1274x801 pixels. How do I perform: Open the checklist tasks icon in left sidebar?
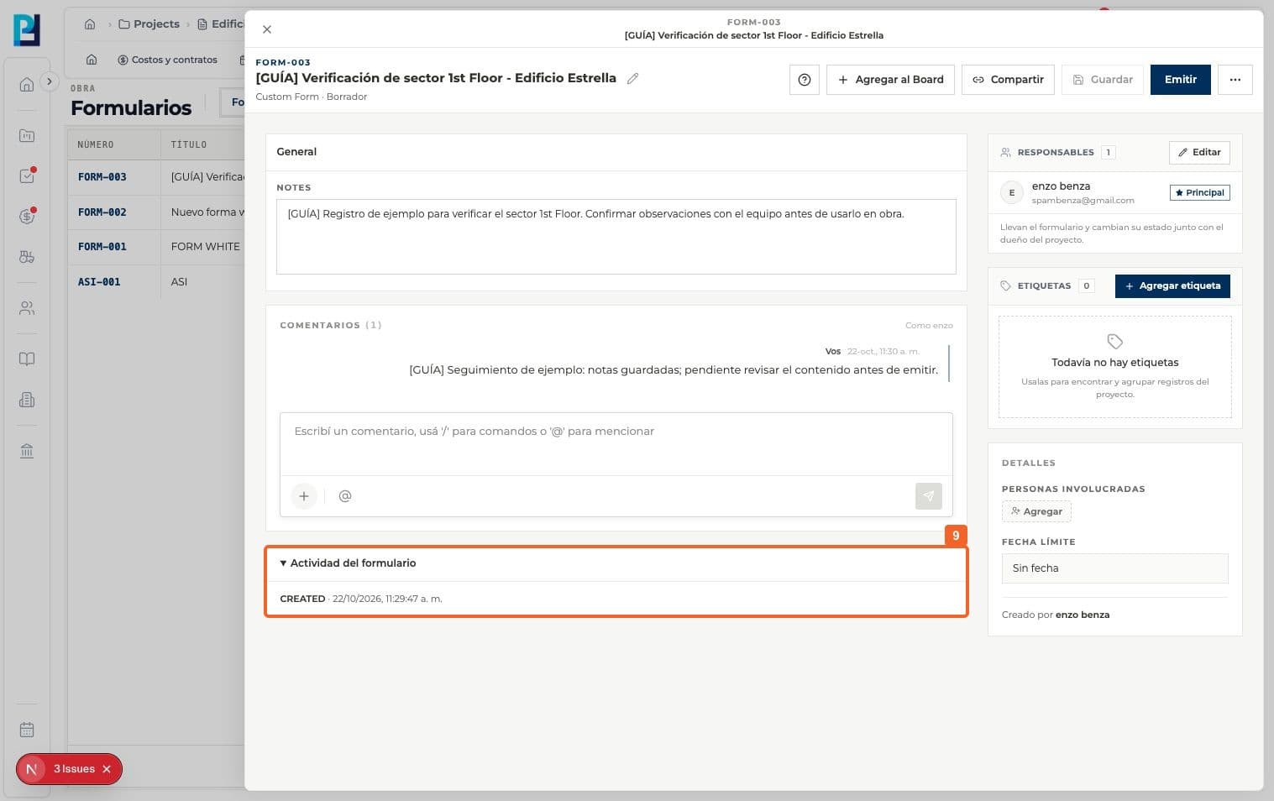[x=27, y=176]
